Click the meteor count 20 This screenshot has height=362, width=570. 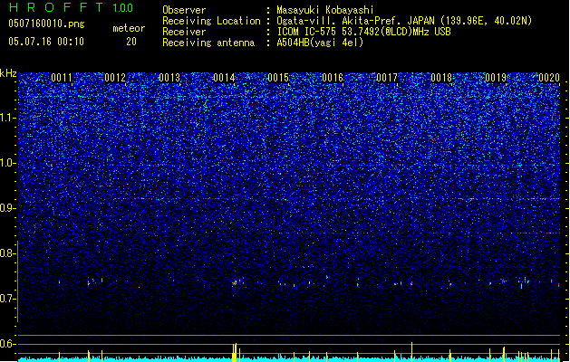click(131, 42)
